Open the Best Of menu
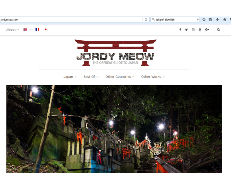This screenshot has height=173, width=231. point(91,77)
